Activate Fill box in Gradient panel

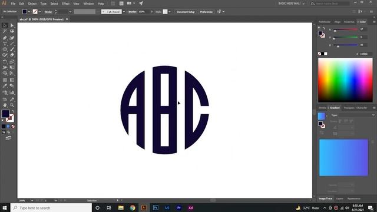320,124
